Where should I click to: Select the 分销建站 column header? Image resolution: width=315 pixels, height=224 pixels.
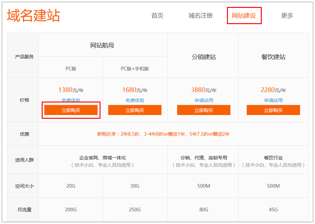coord(204,57)
